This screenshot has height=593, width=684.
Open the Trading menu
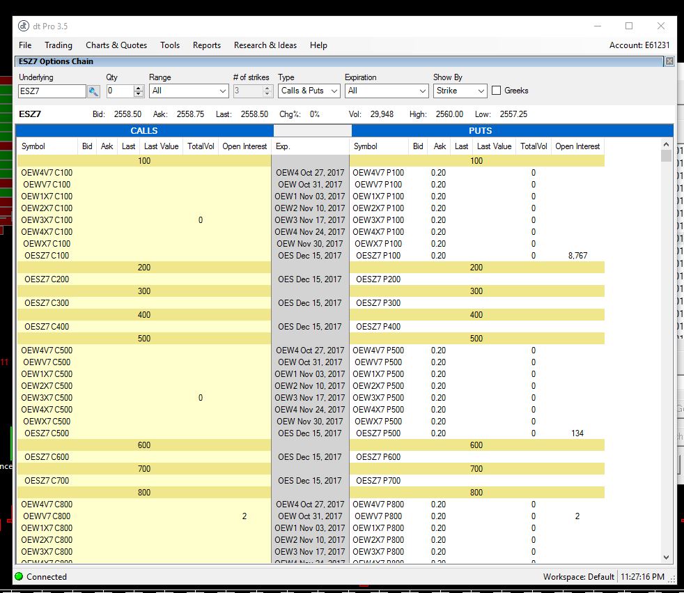pyautogui.click(x=59, y=45)
